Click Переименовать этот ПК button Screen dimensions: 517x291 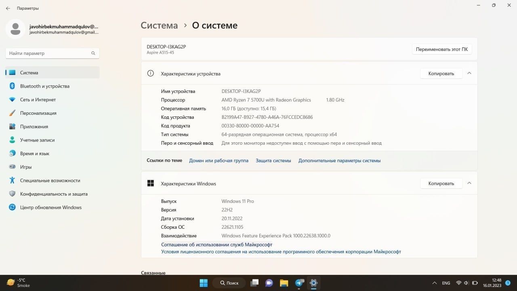[x=442, y=49]
